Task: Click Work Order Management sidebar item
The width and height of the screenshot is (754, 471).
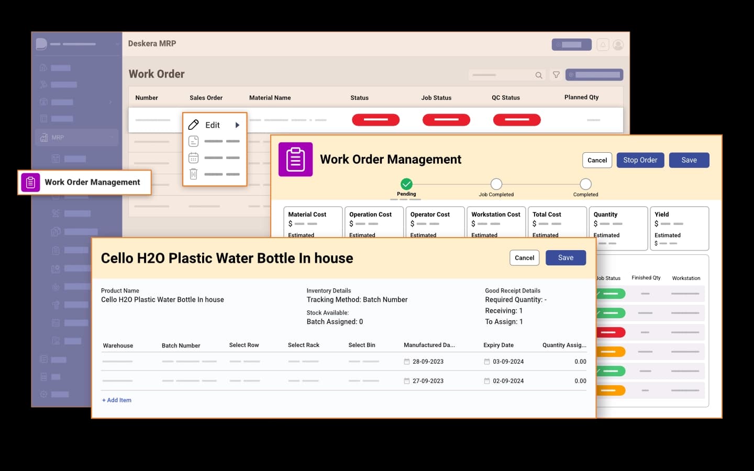Action: (x=85, y=182)
